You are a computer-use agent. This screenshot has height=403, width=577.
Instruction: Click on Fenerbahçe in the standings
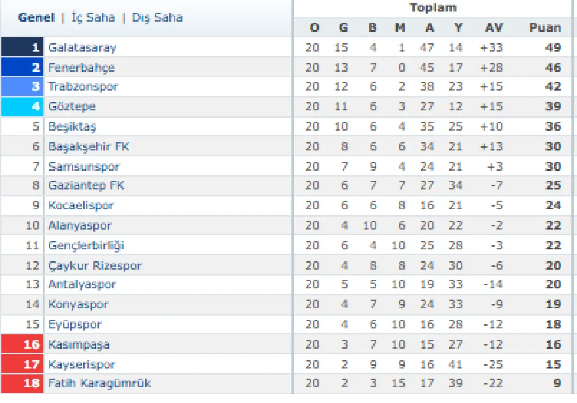point(81,68)
